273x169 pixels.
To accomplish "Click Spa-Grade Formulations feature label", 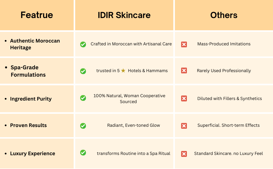I will [28, 71].
